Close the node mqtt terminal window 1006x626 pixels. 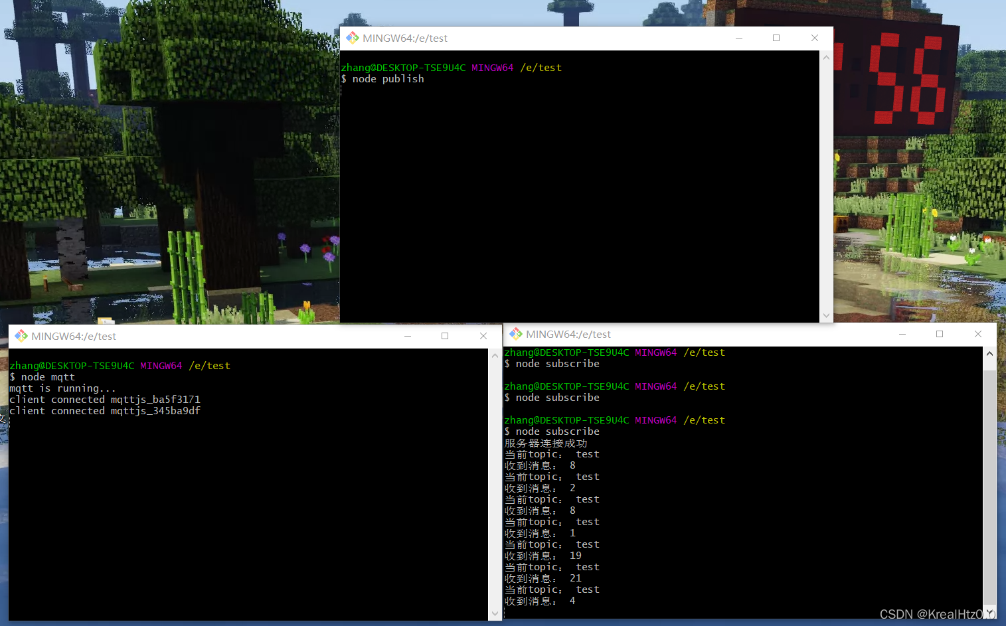483,336
